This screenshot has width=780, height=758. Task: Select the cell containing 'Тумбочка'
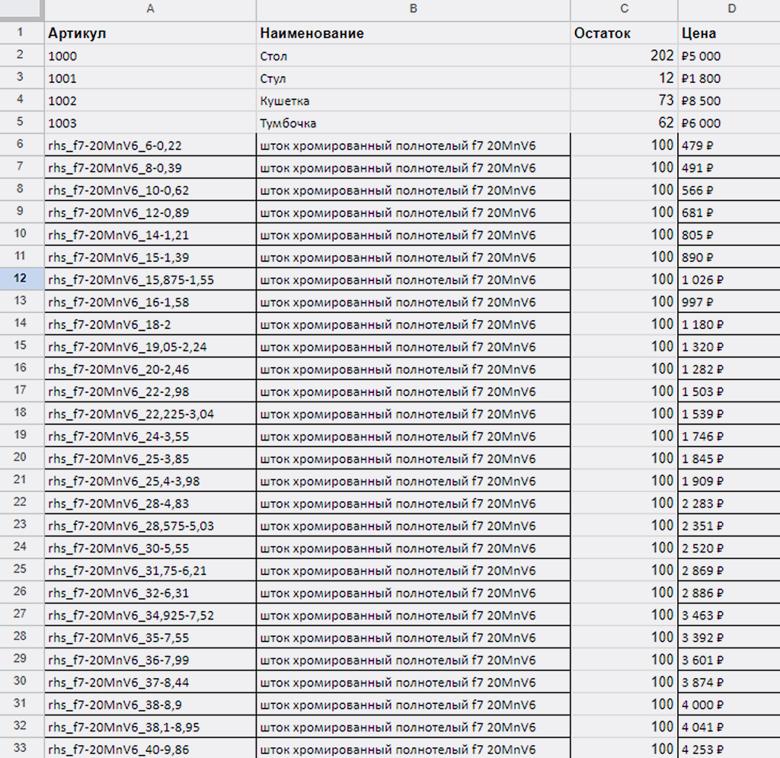pos(413,123)
